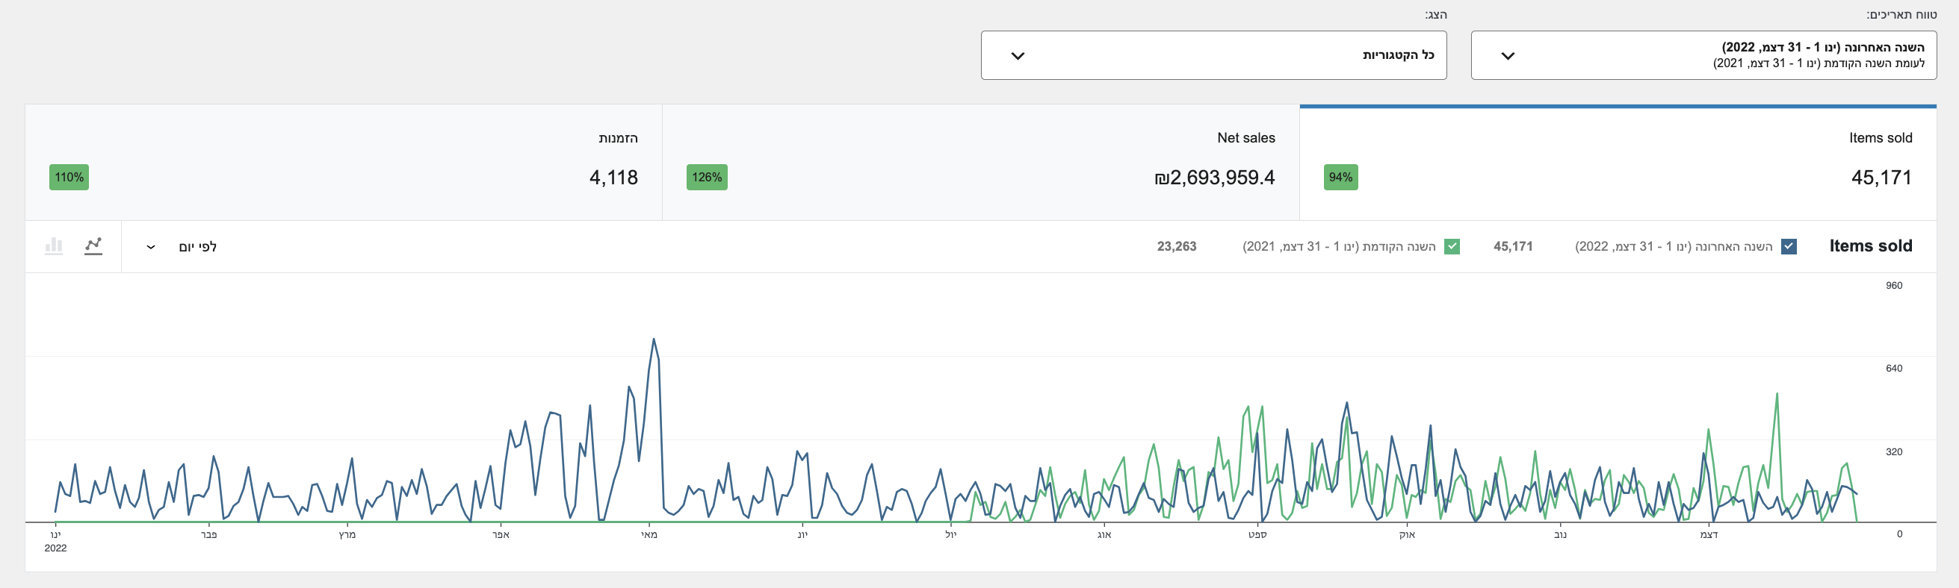Open the 'כל הקטגוריות' category filter dropdown

tap(1213, 54)
